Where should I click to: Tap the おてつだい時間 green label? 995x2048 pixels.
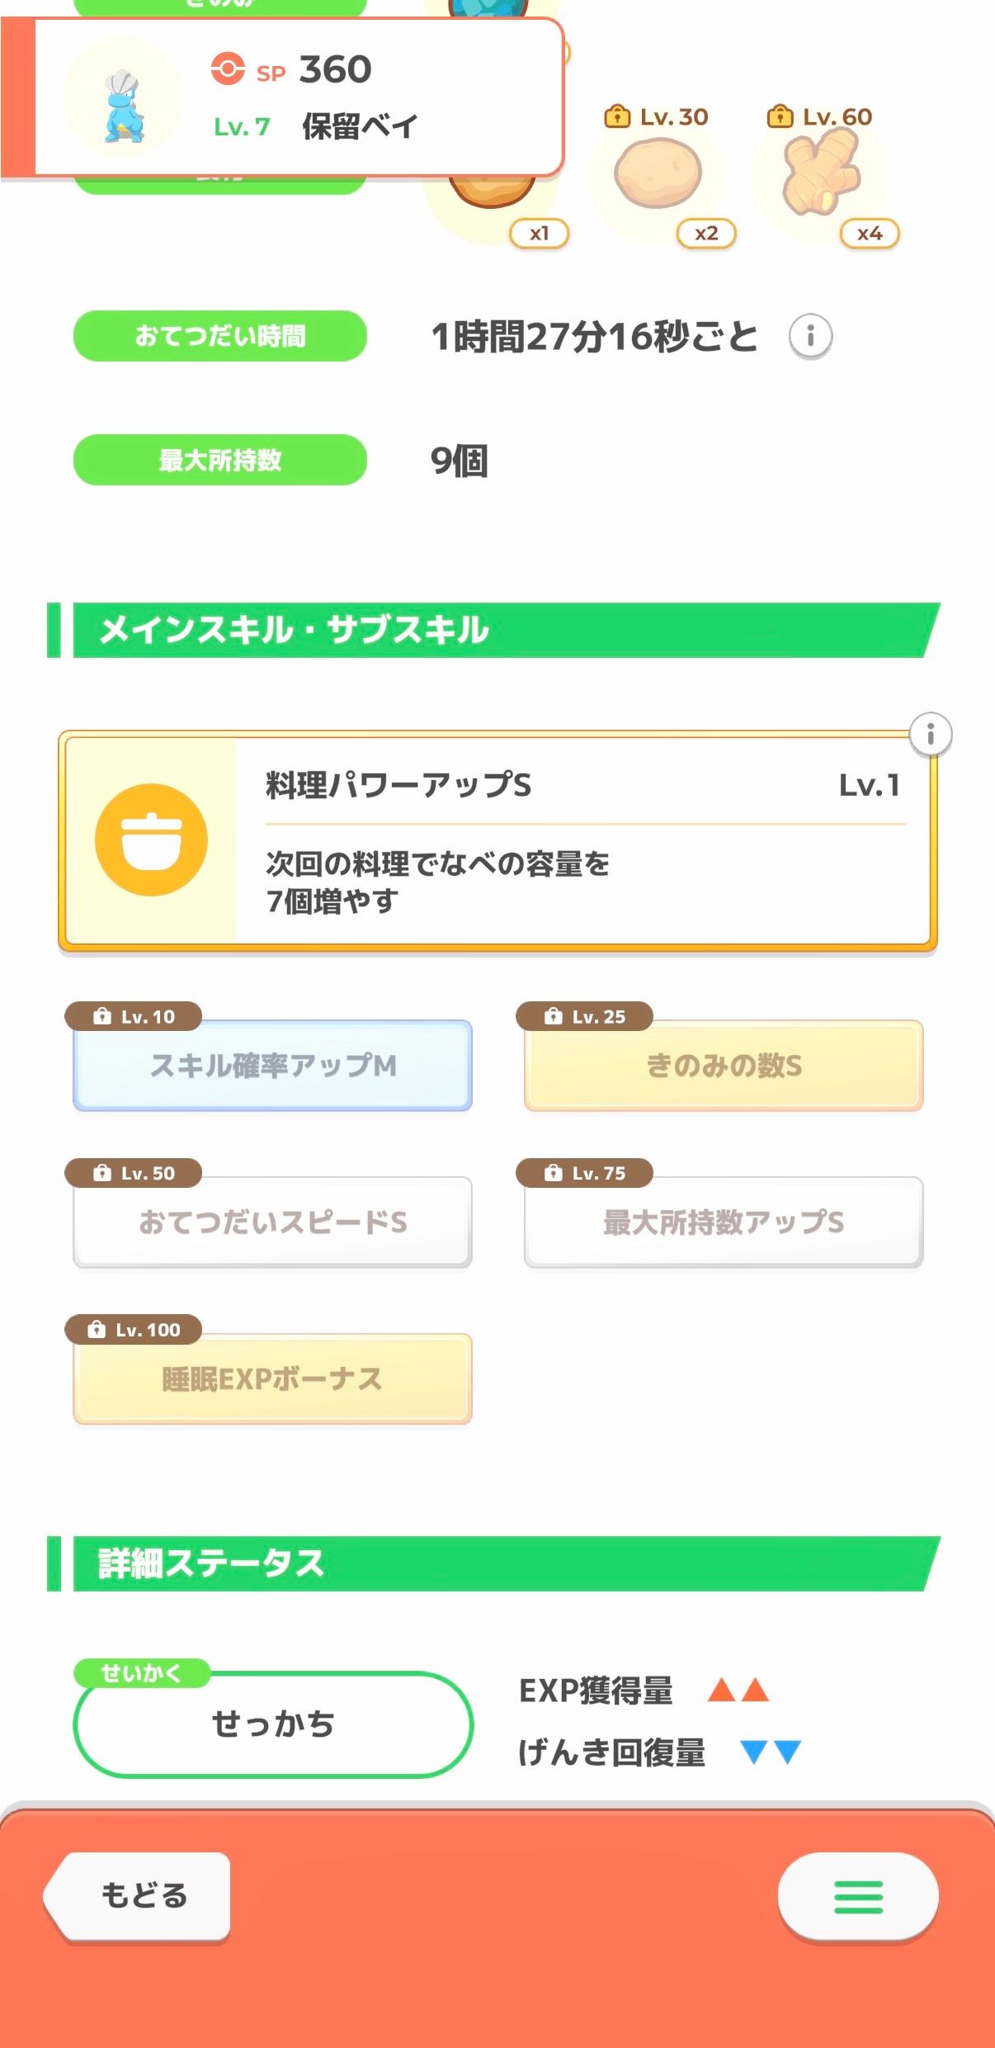220,336
